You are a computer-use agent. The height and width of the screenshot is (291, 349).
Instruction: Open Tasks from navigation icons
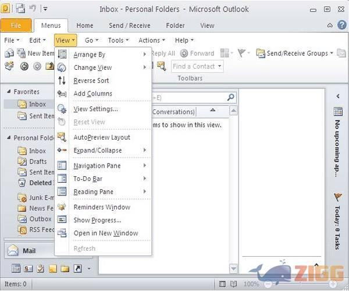pyautogui.click(x=41, y=268)
